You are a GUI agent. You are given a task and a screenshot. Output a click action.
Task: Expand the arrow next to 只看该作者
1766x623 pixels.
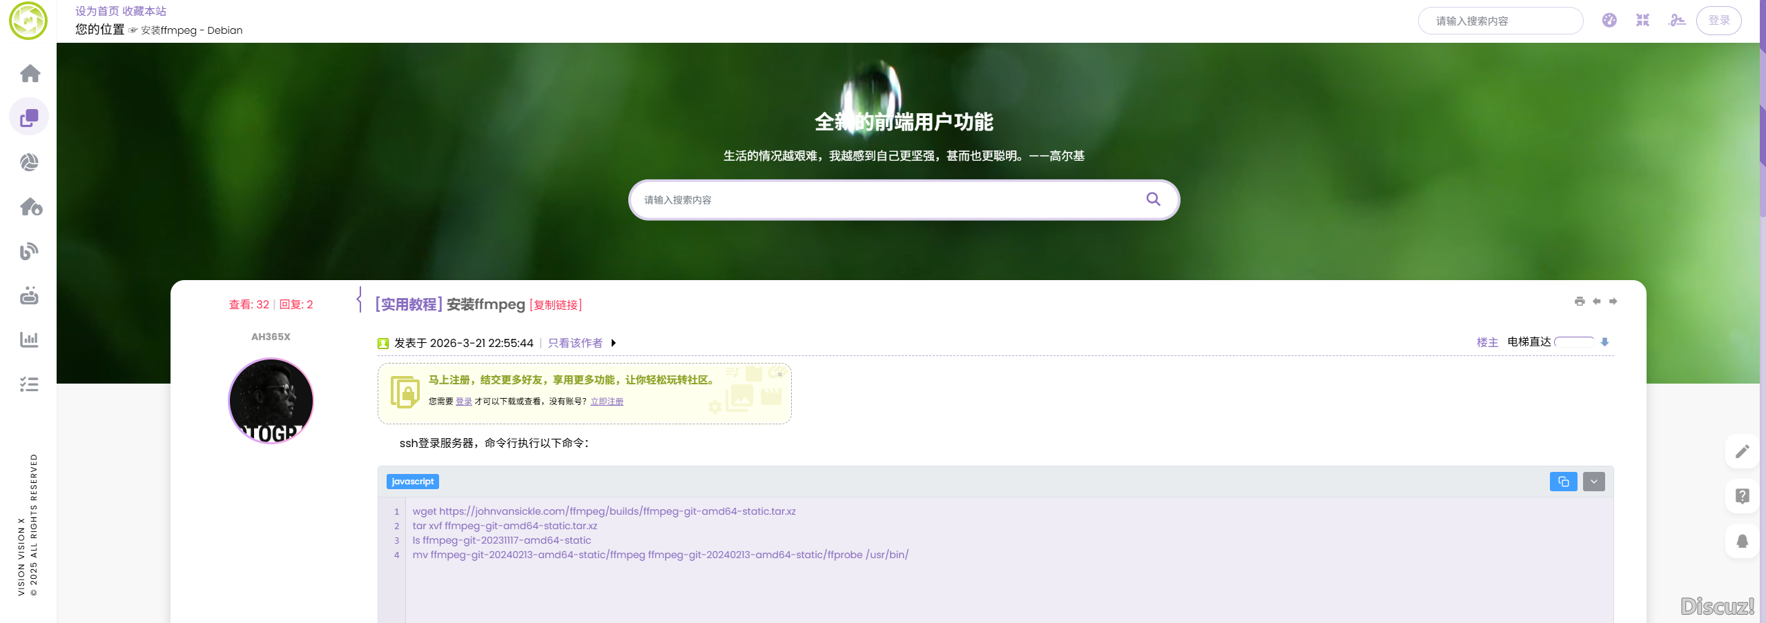coord(613,343)
